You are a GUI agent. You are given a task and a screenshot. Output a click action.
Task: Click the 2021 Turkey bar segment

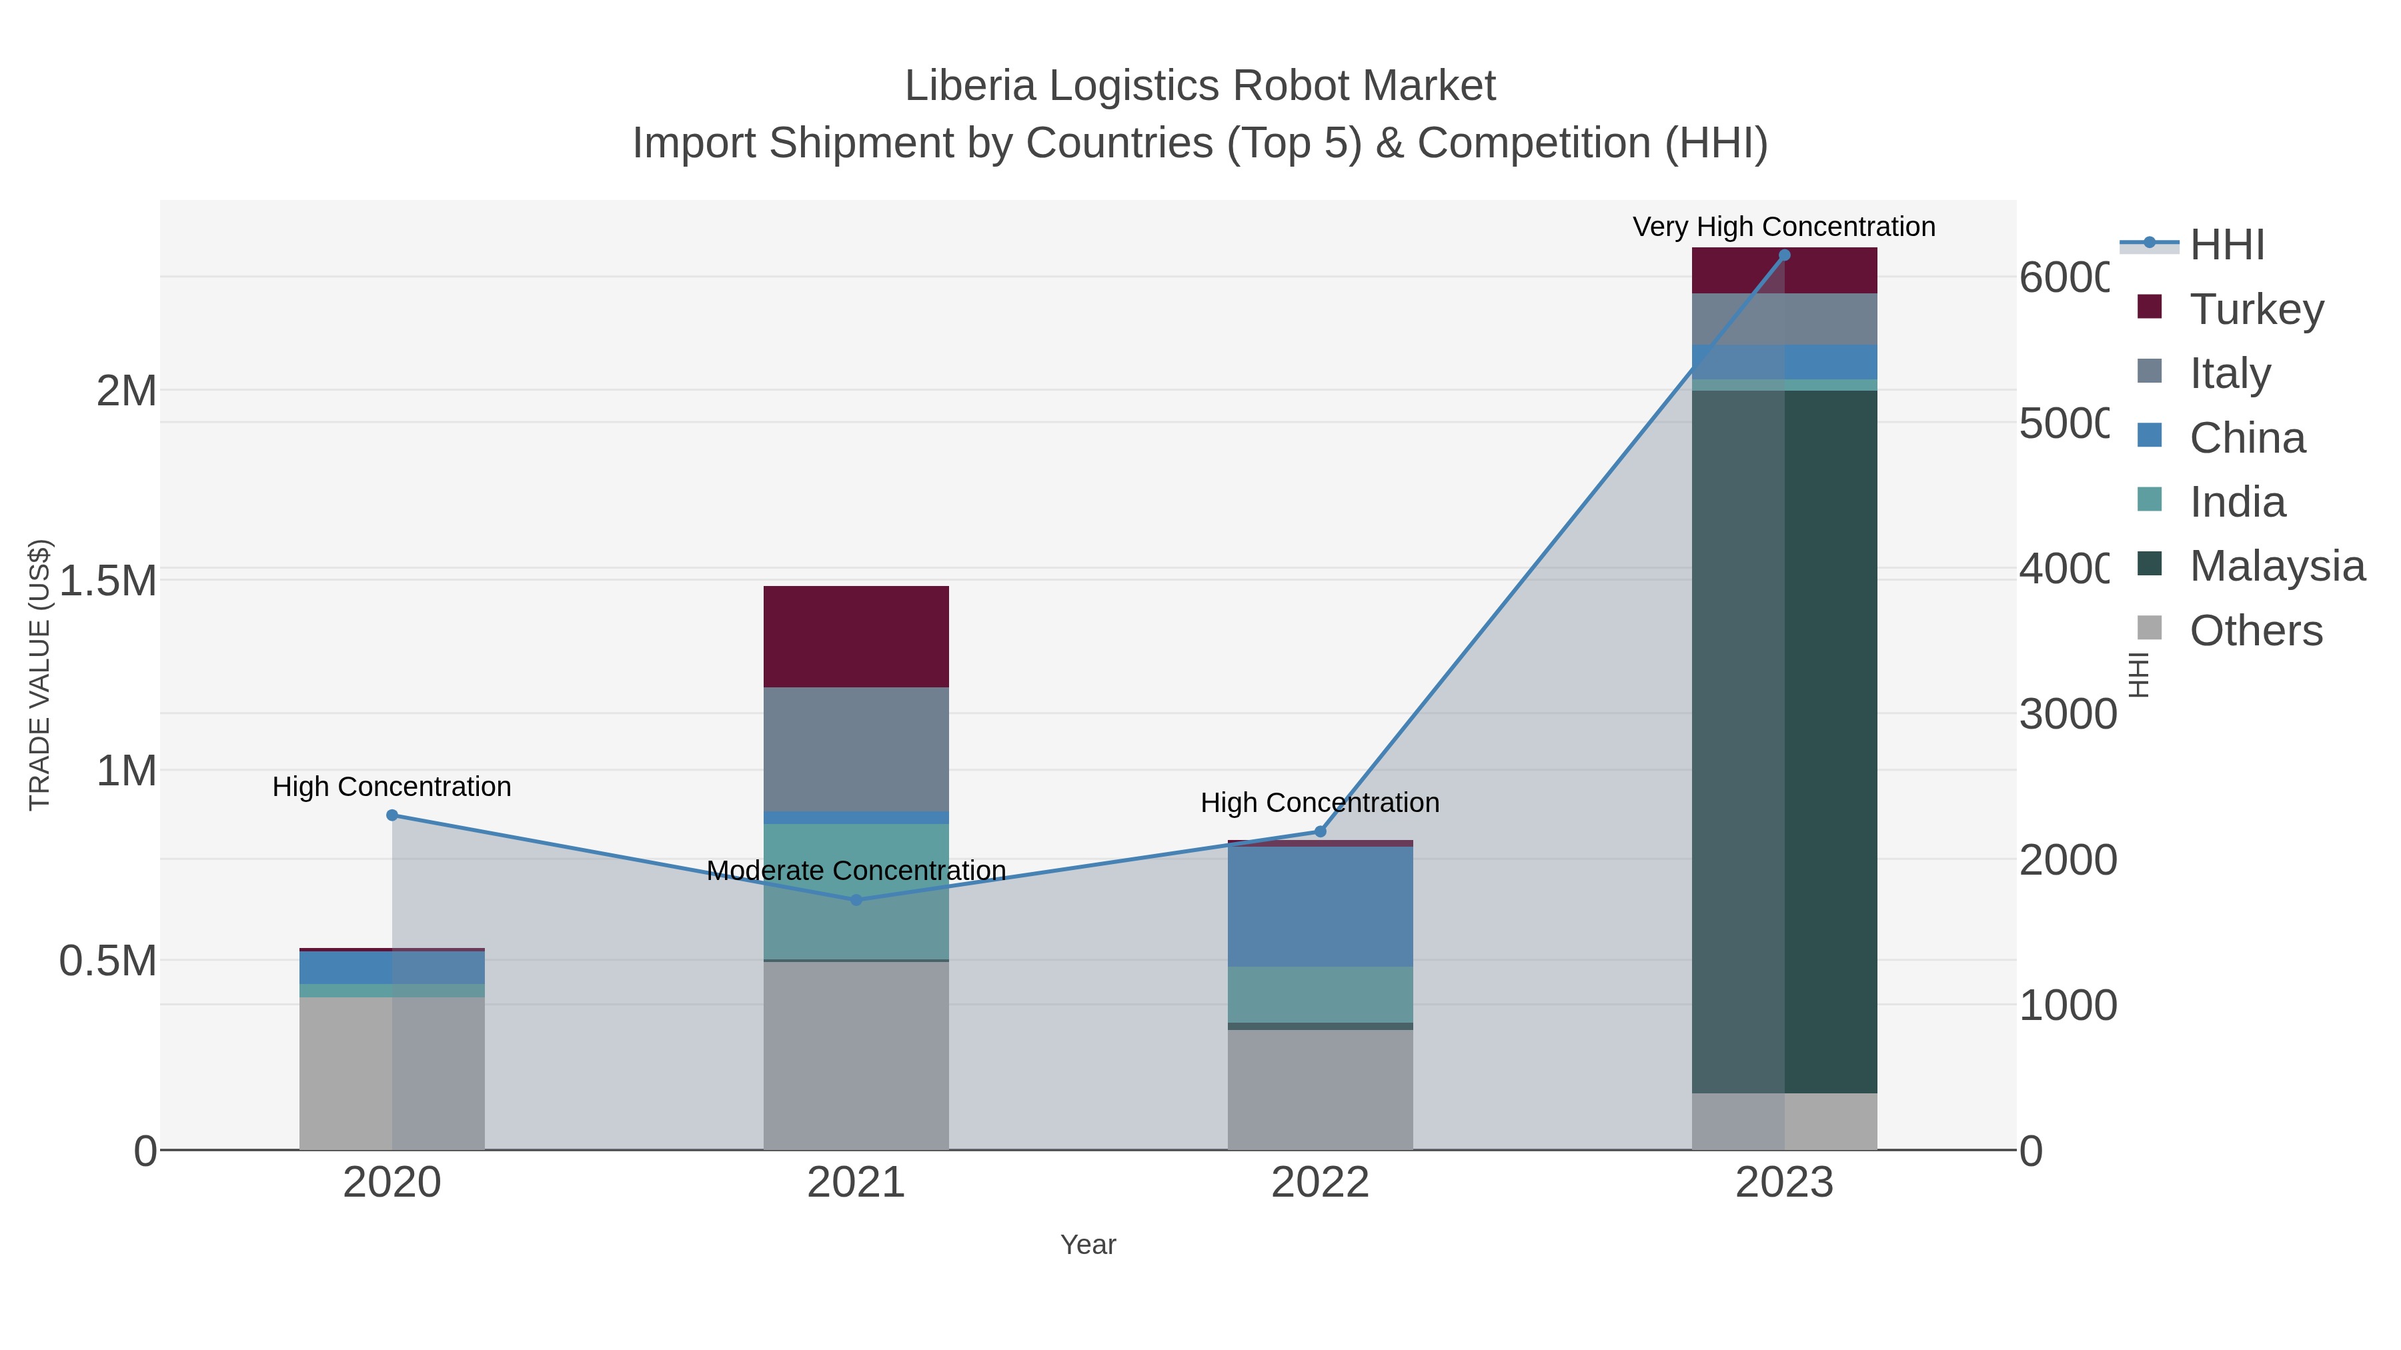coord(856,637)
